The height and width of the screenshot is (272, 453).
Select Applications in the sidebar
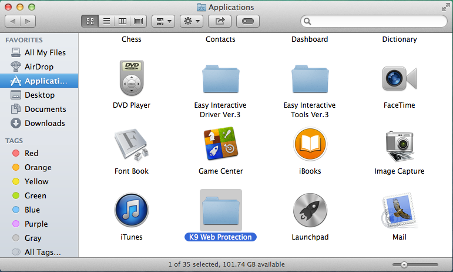pos(39,81)
